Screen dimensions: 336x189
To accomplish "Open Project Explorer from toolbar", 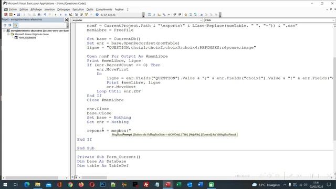I will point(76,15).
